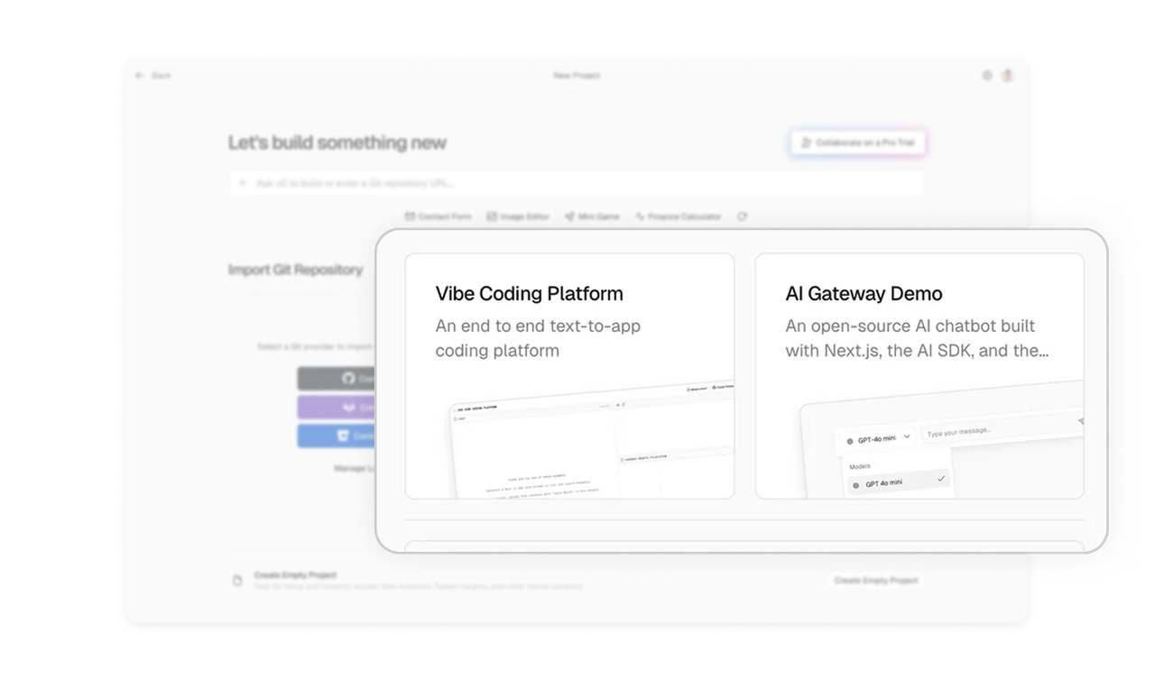
Task: Choose the Mini Game suggestion
Action: tap(592, 216)
